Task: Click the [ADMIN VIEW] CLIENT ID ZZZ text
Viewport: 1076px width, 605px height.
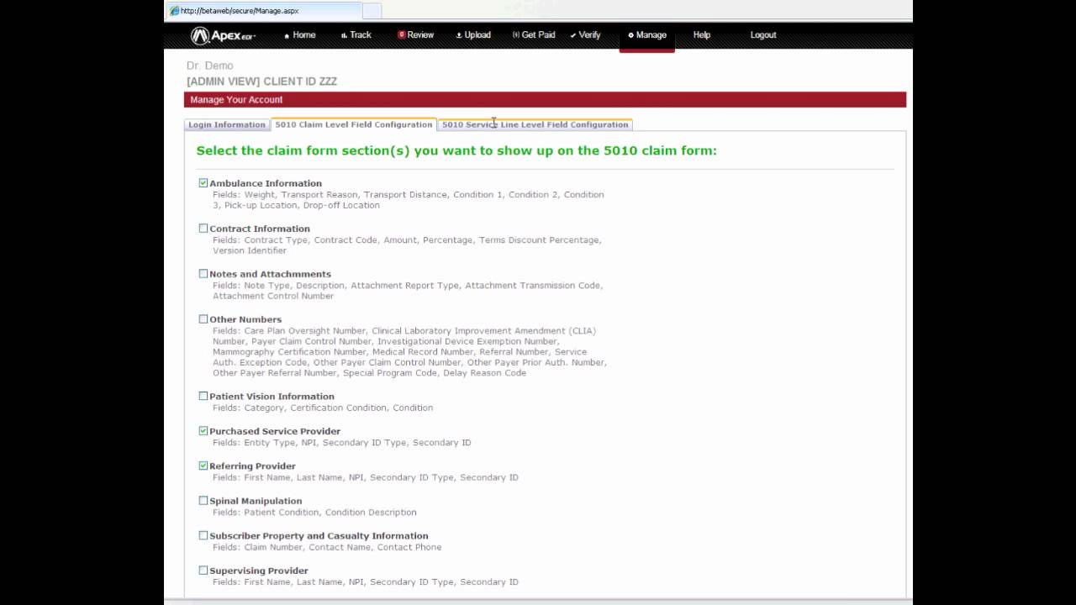Action: [x=262, y=82]
